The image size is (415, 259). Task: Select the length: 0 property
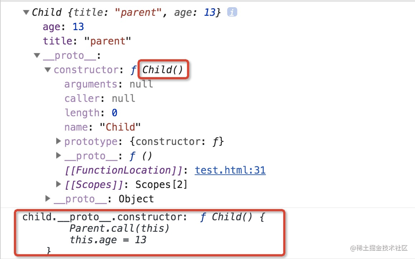91,113
